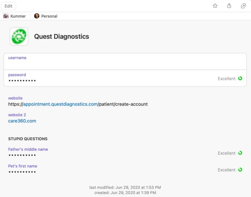The image size is (251, 197).
Task: Click Pet's first name strength circle
Action: [x=240, y=170]
